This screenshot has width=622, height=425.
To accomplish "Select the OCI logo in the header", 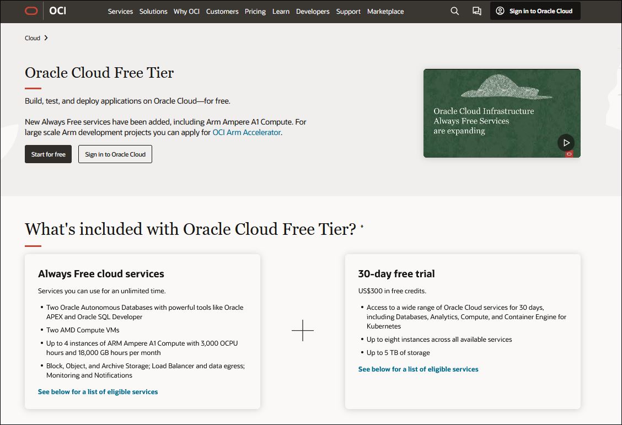I will click(57, 10).
